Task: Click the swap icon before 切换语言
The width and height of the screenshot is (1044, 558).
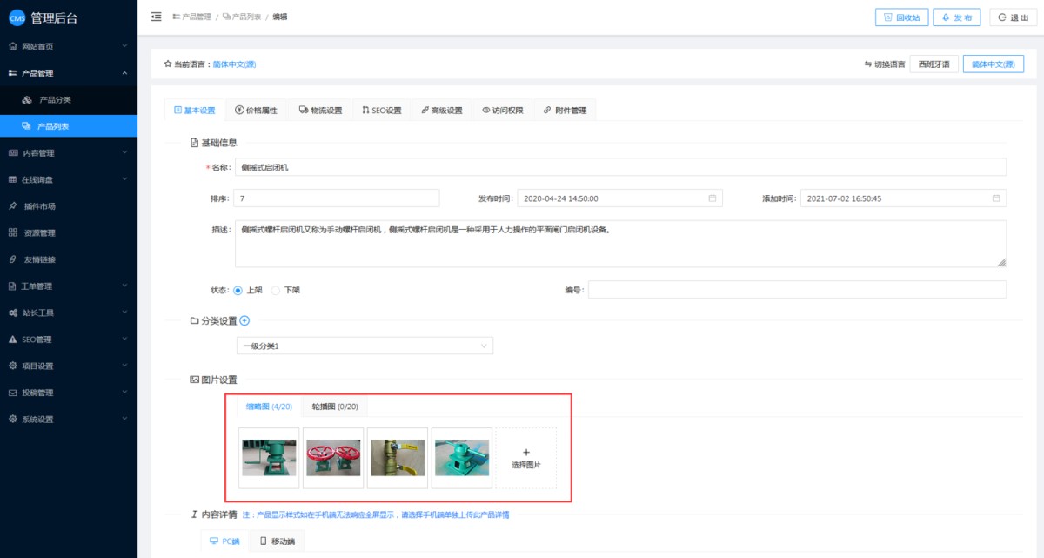Action: tap(867, 64)
